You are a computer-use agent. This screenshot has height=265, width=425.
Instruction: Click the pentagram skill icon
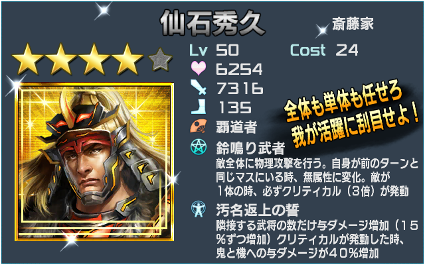click(199, 147)
